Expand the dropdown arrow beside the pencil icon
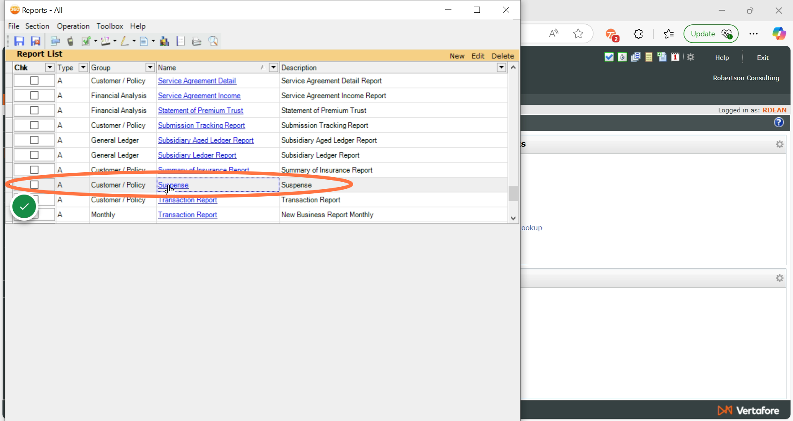Screen dimensions: 793x421 134,41
